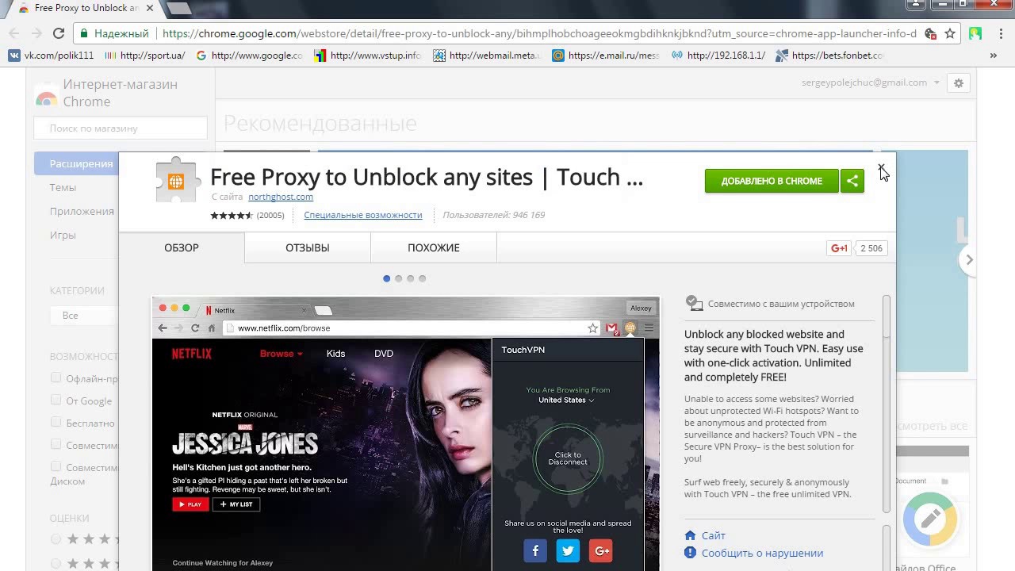Click the report abuse icon

(x=691, y=553)
